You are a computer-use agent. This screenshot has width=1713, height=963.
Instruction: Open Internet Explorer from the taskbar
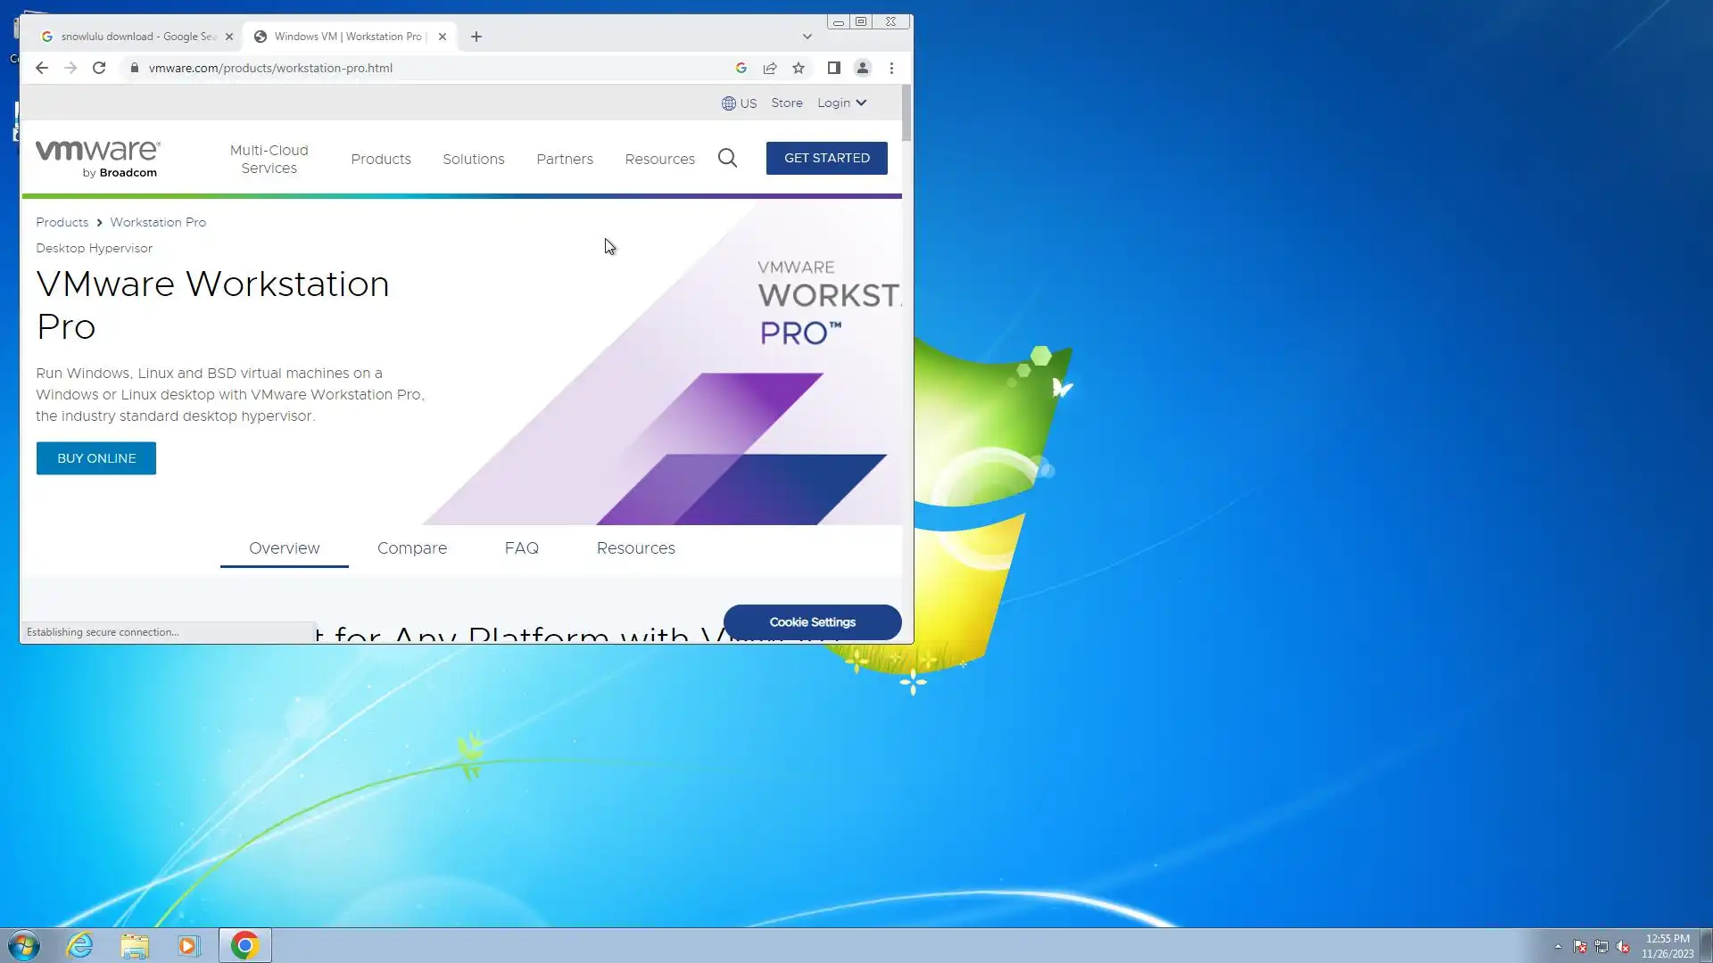pyautogui.click(x=80, y=945)
